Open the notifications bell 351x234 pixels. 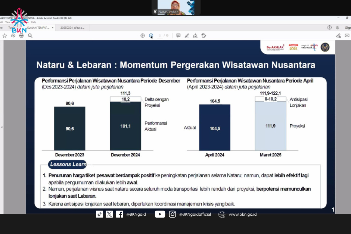coord(338,28)
